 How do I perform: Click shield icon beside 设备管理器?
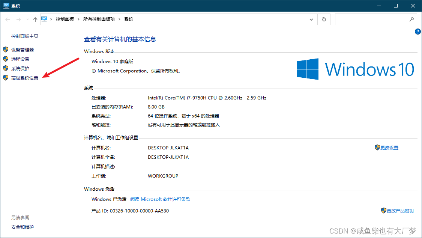tap(6, 50)
